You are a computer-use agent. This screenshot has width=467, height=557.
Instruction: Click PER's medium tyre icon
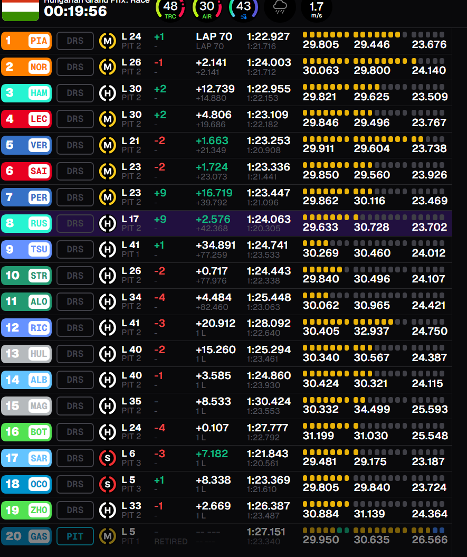[108, 197]
